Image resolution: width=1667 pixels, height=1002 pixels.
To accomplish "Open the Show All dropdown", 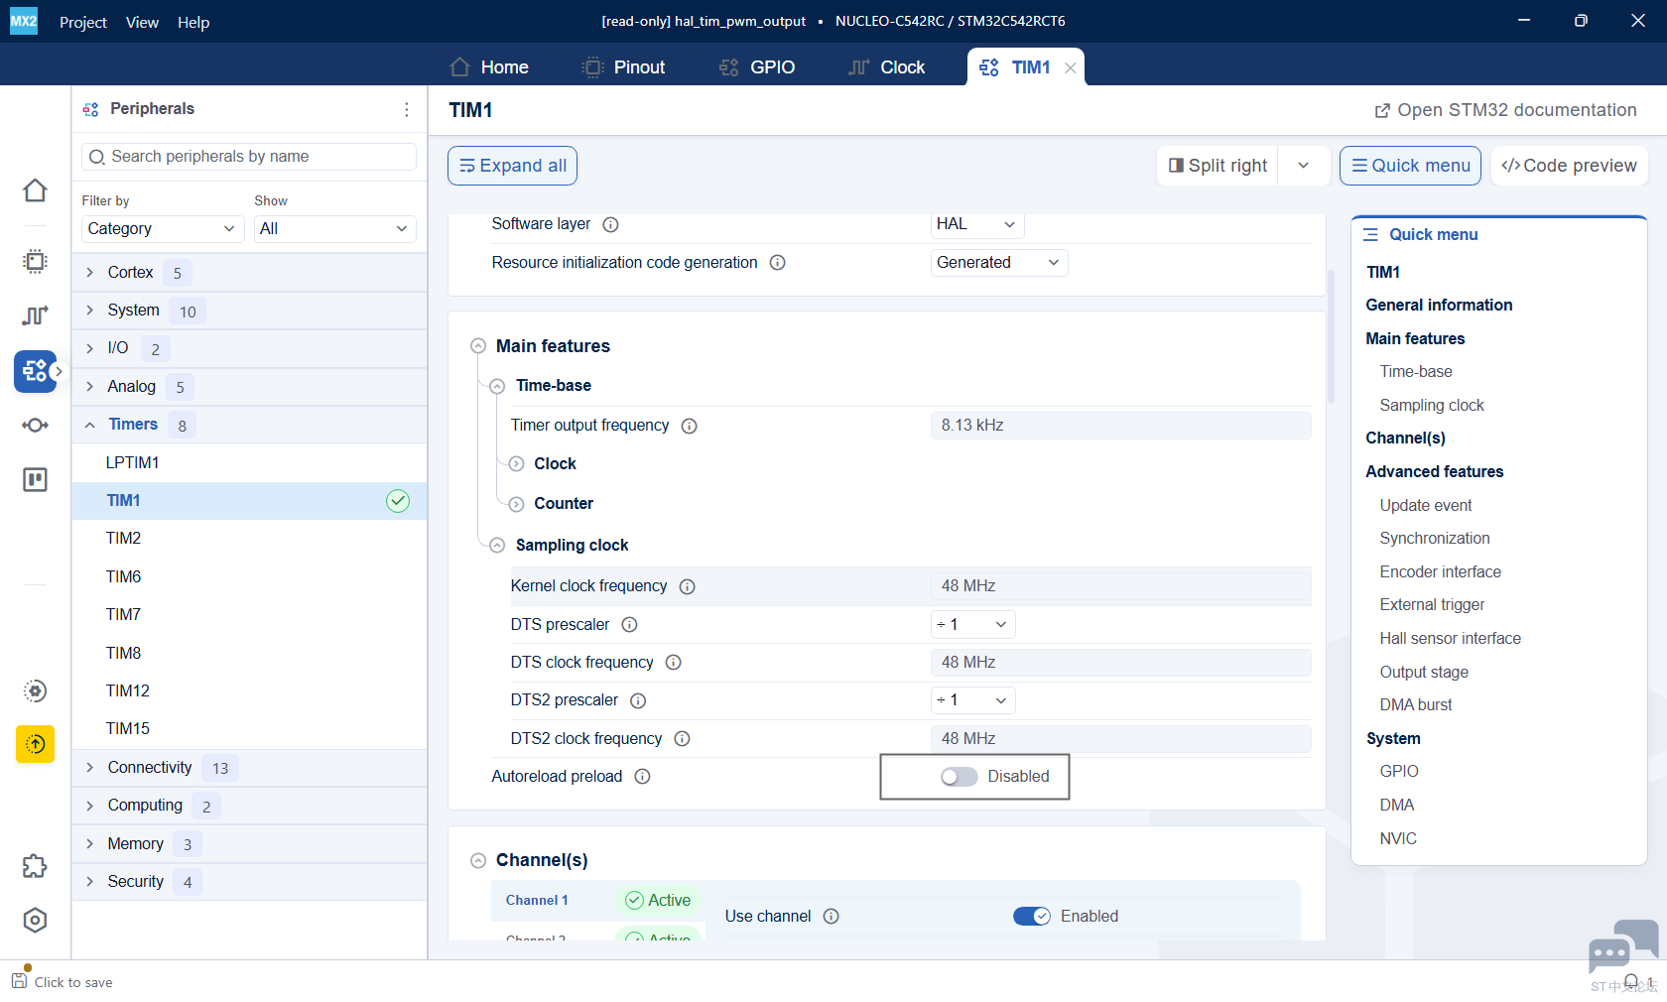I will [x=334, y=229].
